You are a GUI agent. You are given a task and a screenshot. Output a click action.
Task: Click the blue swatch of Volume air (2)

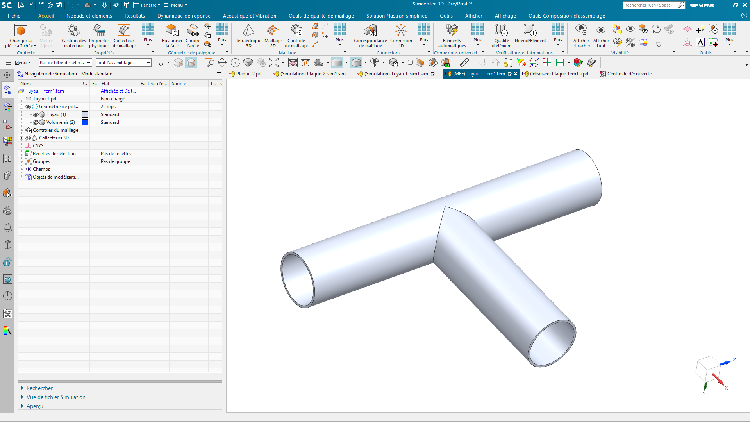click(x=85, y=122)
